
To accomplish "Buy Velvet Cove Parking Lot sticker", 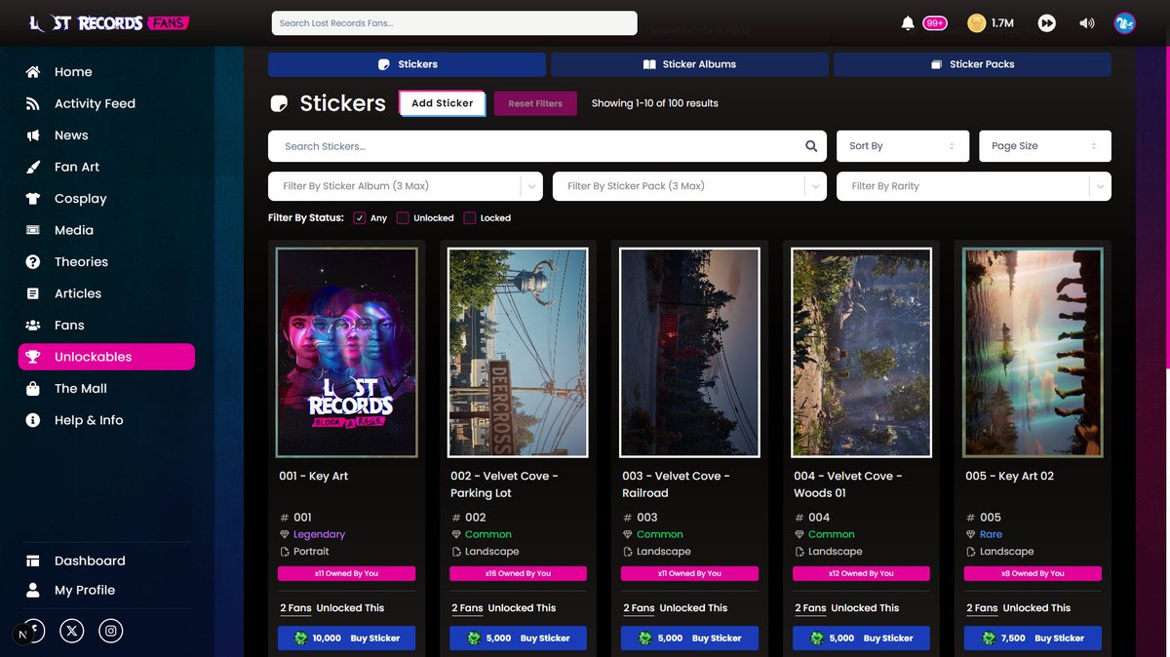I will [x=518, y=638].
